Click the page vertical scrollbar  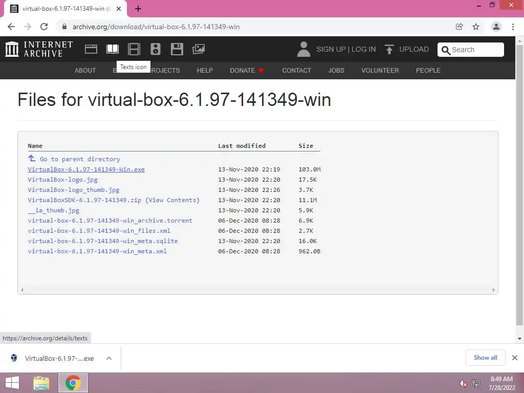519,185
